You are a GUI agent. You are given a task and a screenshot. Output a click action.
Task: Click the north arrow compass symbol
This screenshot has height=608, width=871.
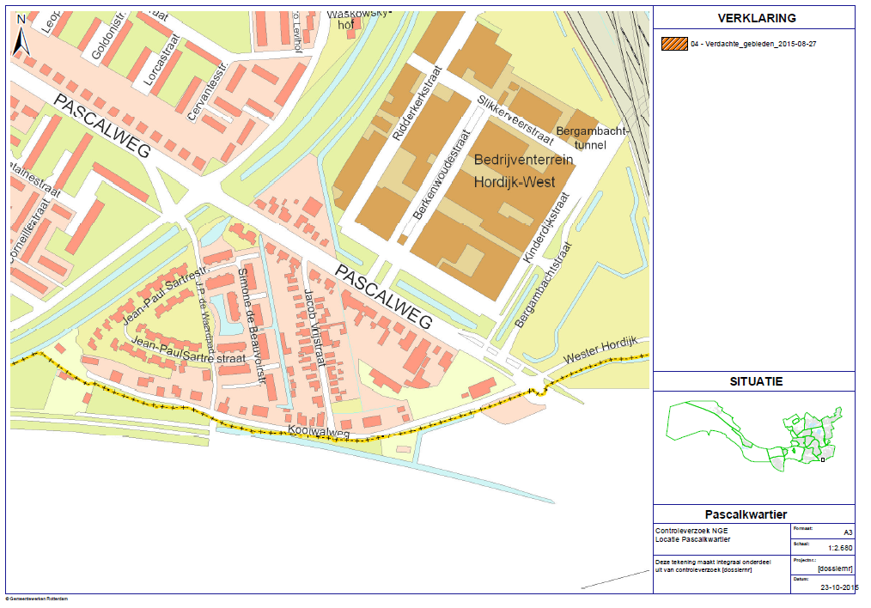(21, 36)
